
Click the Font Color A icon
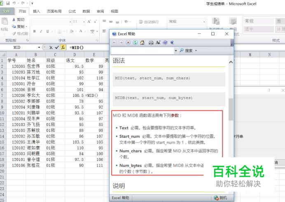click(x=81, y=31)
